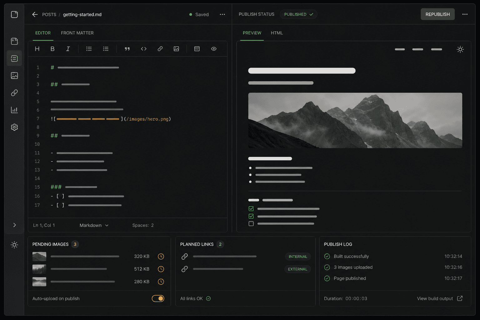Uncheck the first checked preview task checkbox
Viewport: 480px width, 320px height.
click(251, 208)
